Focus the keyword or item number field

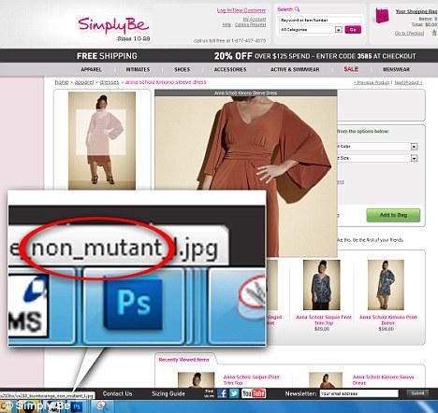point(320,20)
